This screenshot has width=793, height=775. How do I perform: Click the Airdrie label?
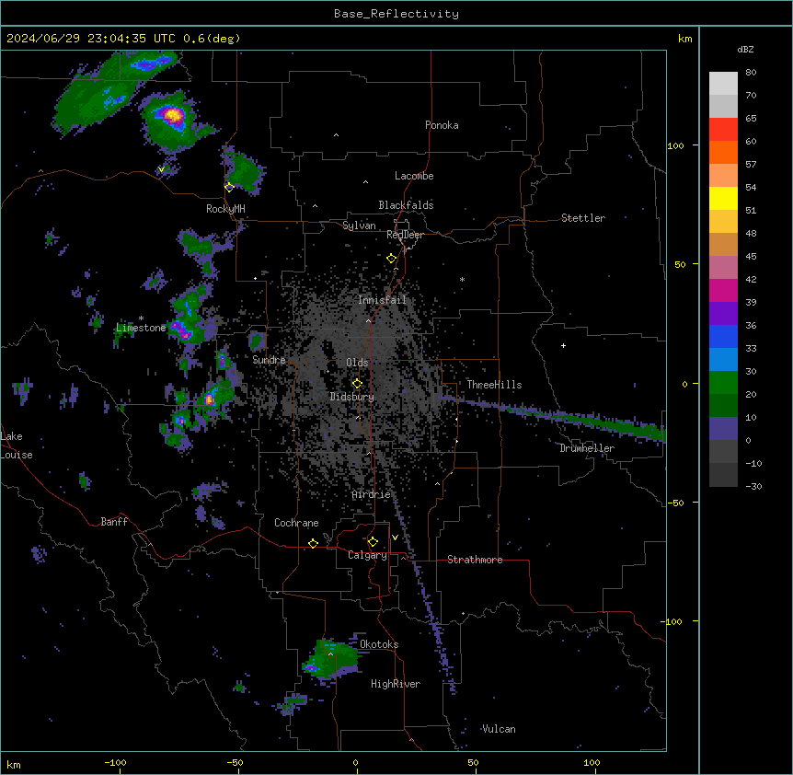371,494
